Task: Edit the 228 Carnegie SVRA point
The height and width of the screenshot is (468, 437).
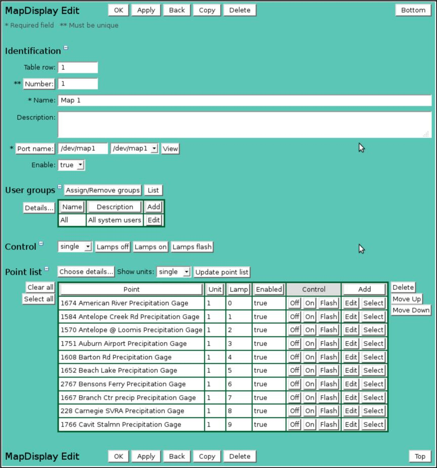Action: (x=351, y=411)
